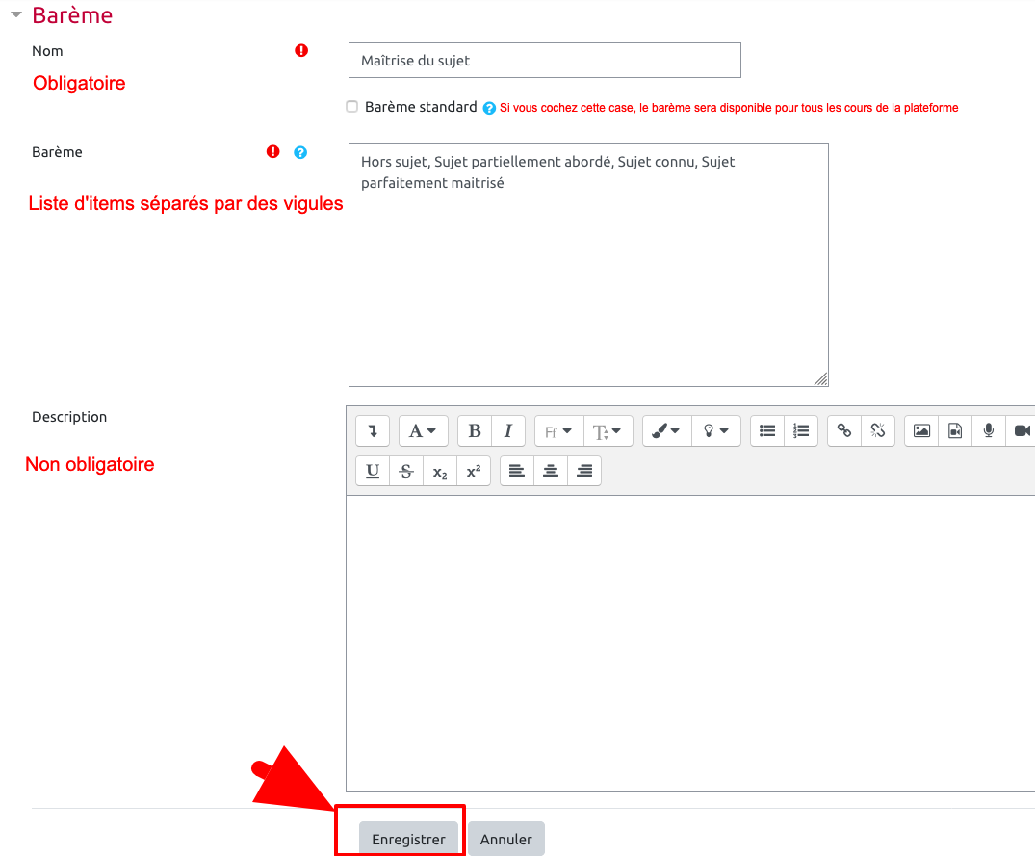1035x856 pixels.
Task: Toggle bold formatting in the Description editor
Action: click(475, 431)
